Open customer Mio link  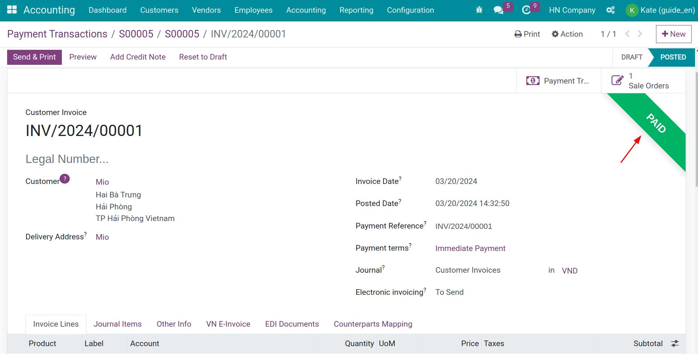pos(102,182)
